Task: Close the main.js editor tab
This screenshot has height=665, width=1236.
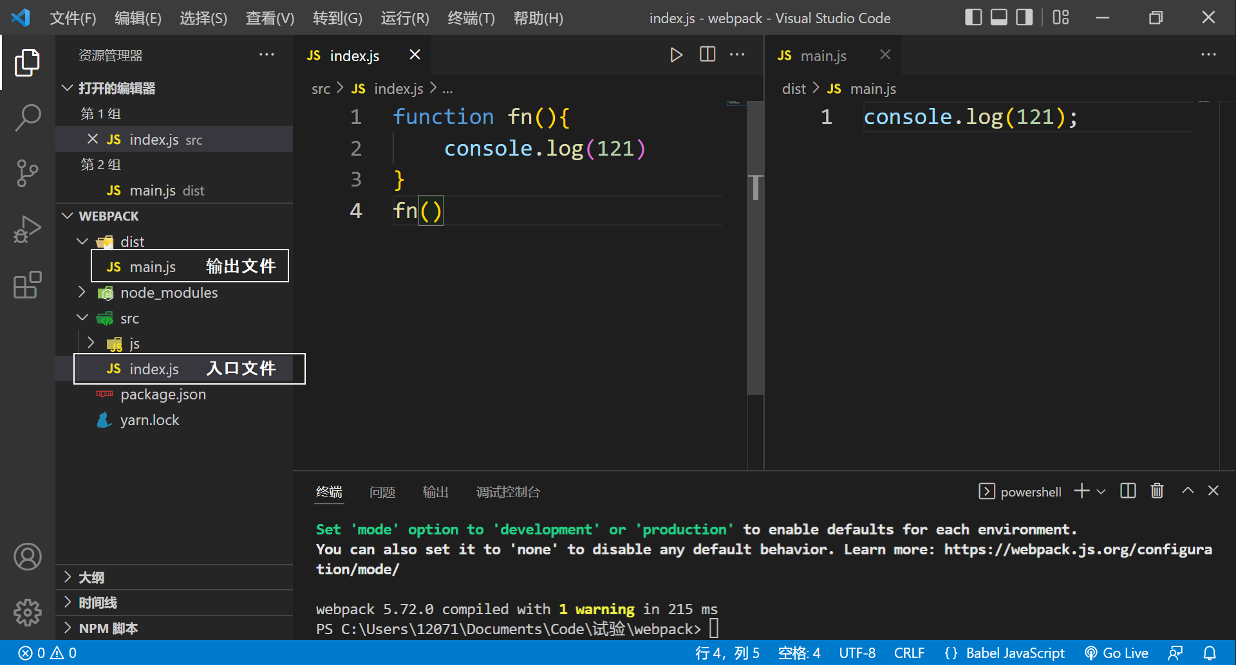Action: click(x=885, y=55)
